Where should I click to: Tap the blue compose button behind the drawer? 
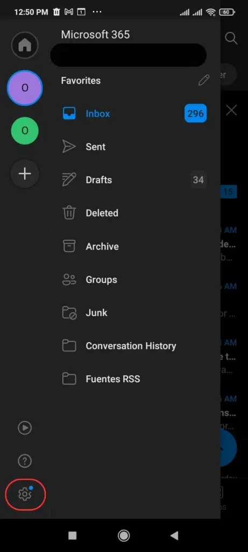[x=228, y=448]
